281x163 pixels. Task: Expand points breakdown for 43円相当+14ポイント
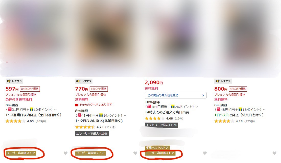coord(125,116)
